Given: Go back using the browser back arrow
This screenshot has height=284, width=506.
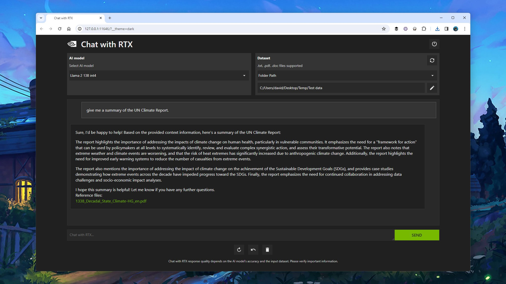Looking at the screenshot, I should [x=41, y=29].
